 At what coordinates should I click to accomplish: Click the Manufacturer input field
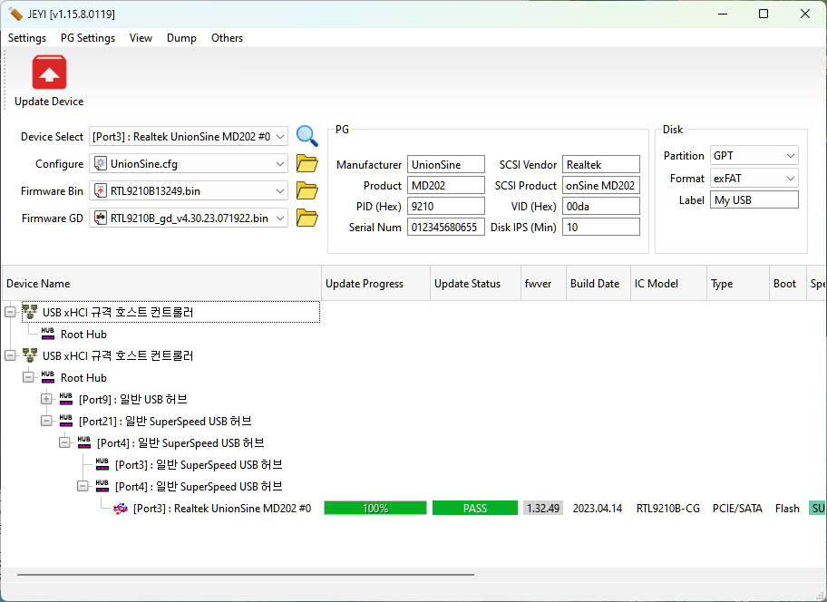tap(445, 164)
